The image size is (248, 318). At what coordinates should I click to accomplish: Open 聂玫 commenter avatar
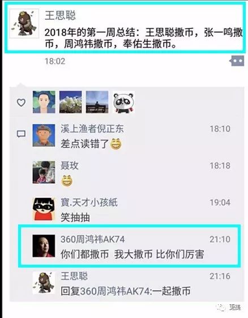(44, 172)
